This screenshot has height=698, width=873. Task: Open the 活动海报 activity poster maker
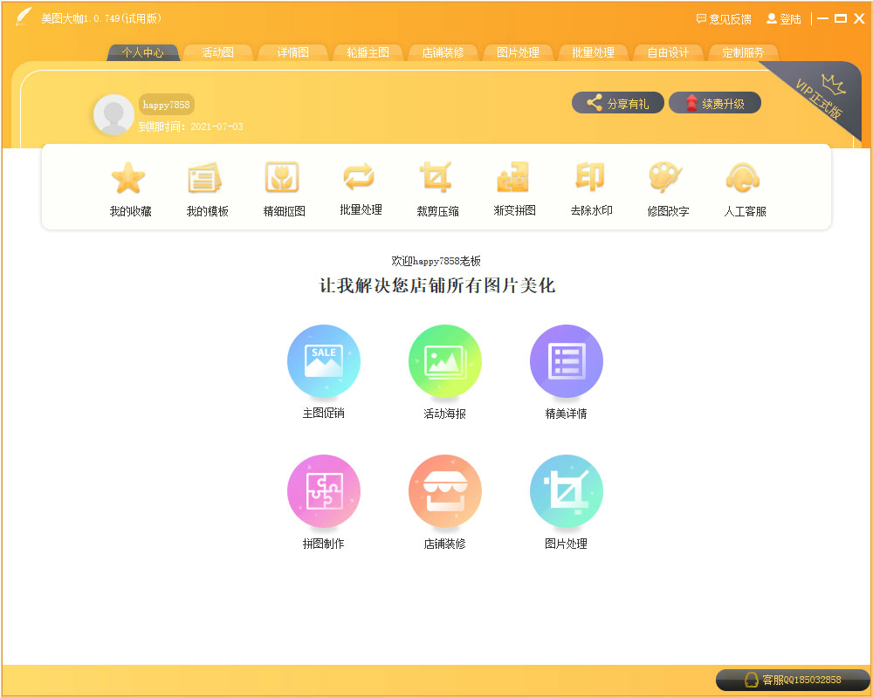445,360
